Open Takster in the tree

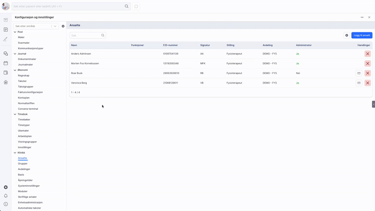pyautogui.click(x=22, y=81)
